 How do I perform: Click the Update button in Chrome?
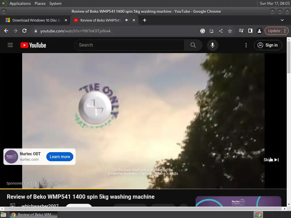274,31
